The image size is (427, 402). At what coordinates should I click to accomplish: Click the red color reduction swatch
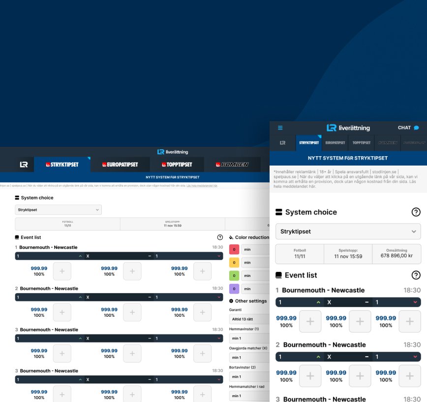click(234, 249)
